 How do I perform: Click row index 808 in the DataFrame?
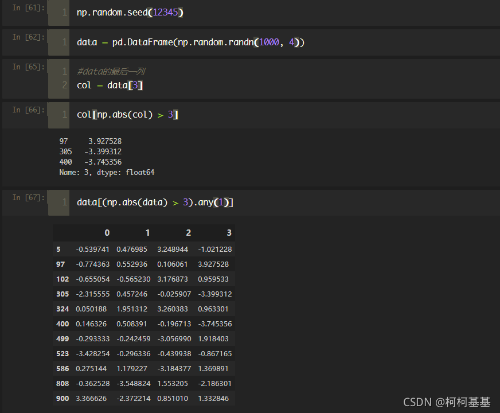tap(62, 384)
